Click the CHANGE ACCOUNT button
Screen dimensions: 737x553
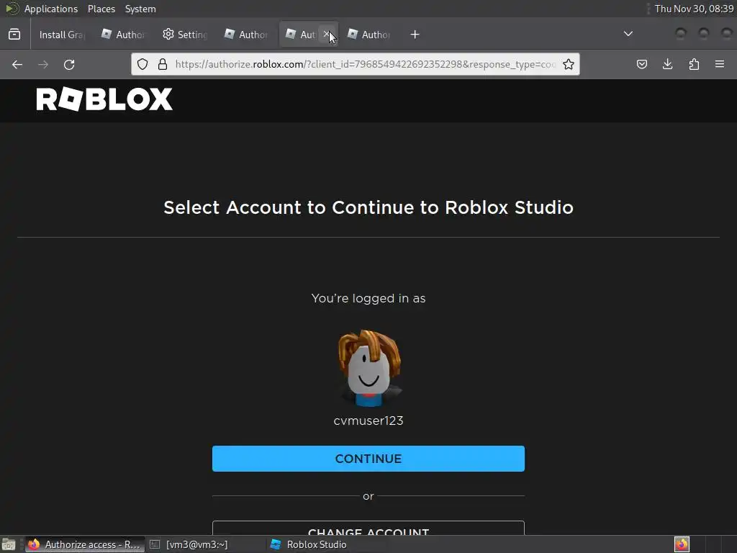(368, 529)
